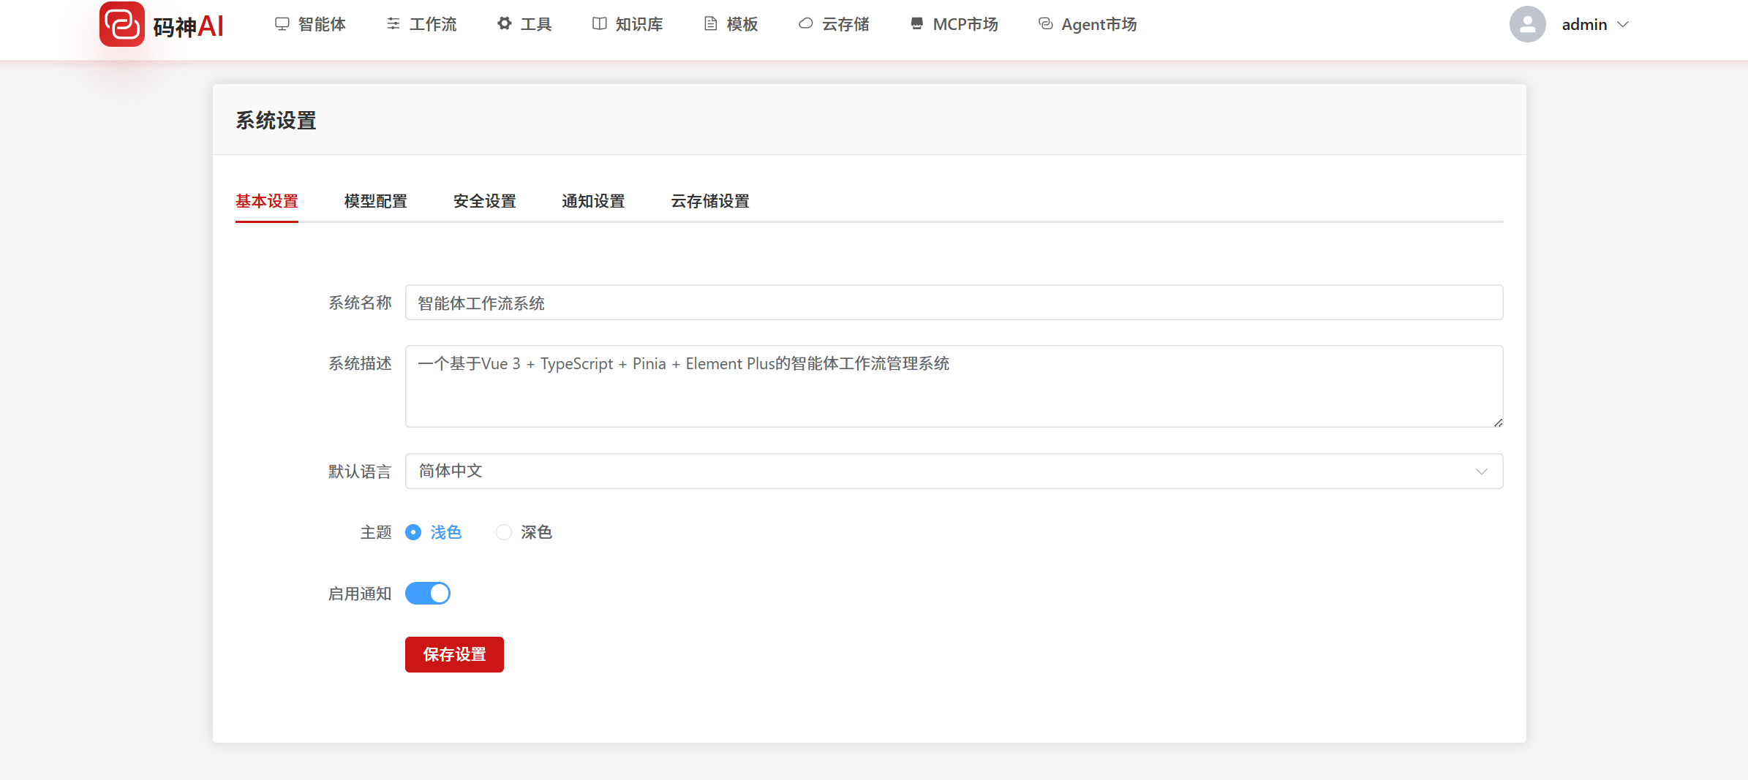Image resolution: width=1748 pixels, height=780 pixels.
Task: Expand the admin account menu arrow
Action: 1623,24
